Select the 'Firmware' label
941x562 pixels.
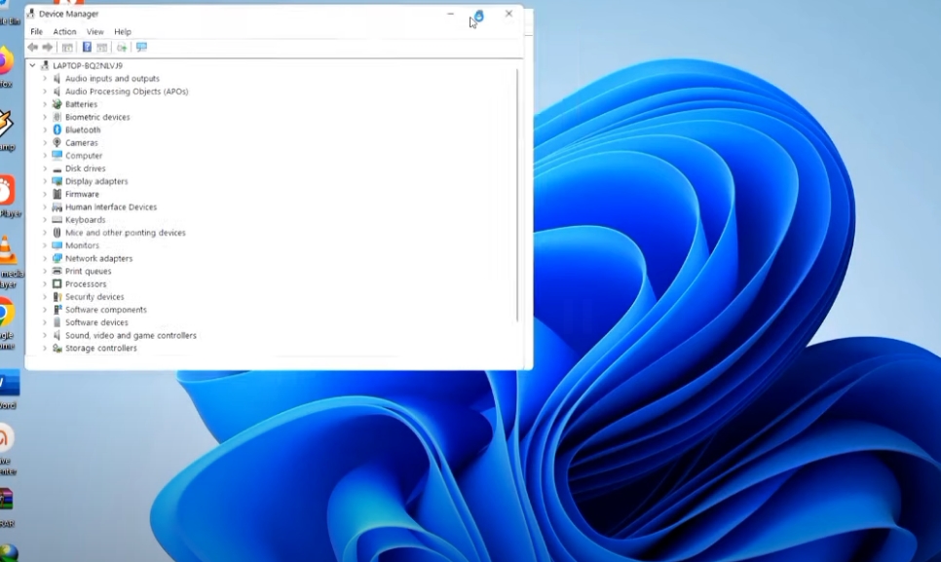point(82,195)
